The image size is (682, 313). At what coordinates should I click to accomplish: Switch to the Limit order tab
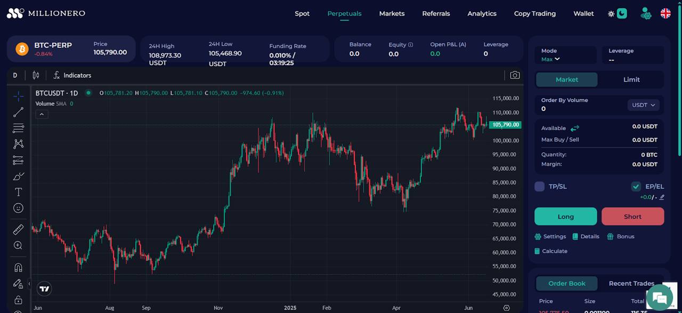tap(631, 79)
